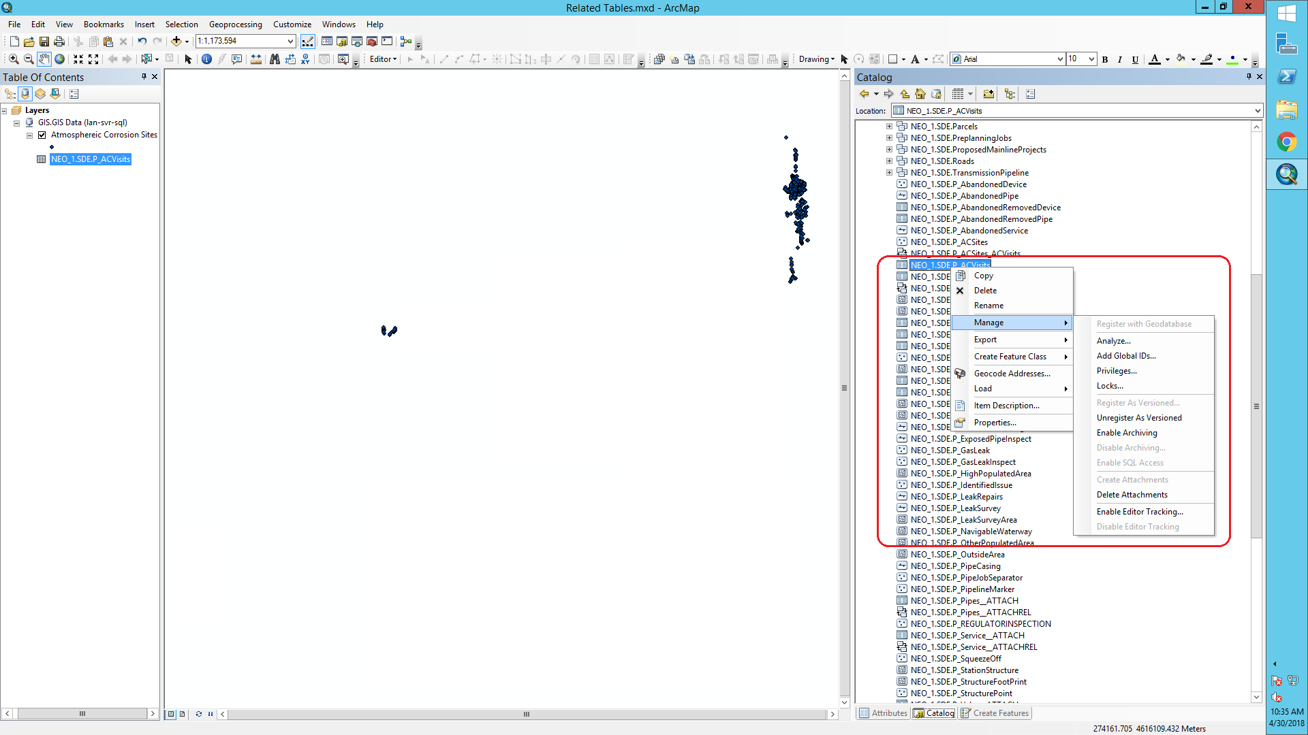This screenshot has width=1308, height=735.
Task: Click the font color swatch
Action: point(1154,59)
